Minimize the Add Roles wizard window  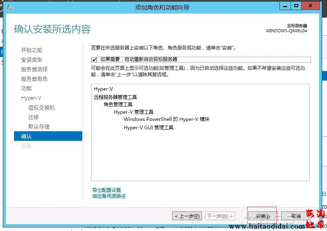tap(284, 6)
